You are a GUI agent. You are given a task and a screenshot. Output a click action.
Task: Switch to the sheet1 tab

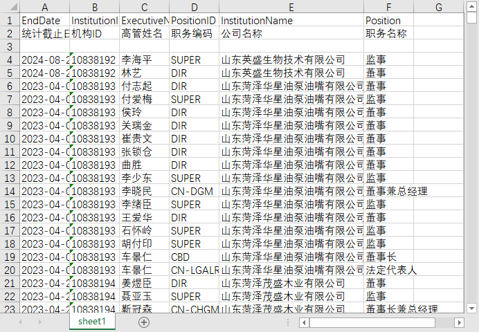[x=92, y=322]
